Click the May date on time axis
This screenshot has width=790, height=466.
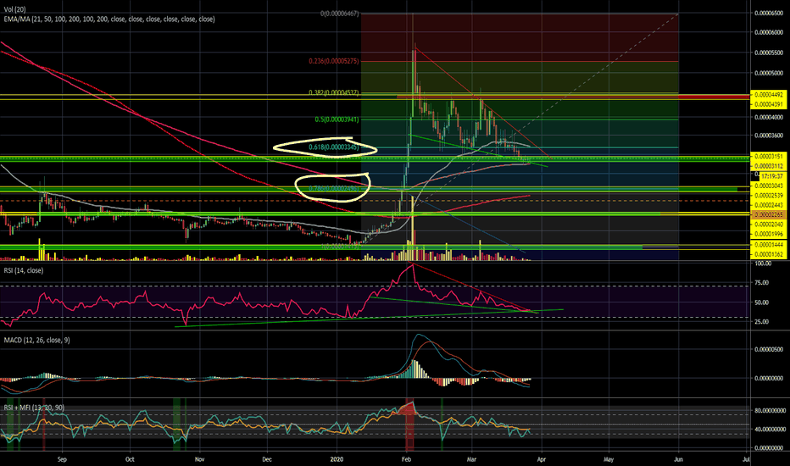[x=609, y=459]
